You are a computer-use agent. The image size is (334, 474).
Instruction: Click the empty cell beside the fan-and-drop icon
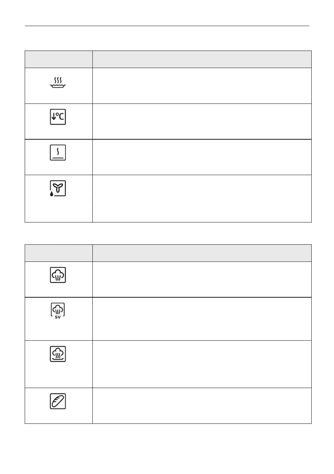(201, 198)
